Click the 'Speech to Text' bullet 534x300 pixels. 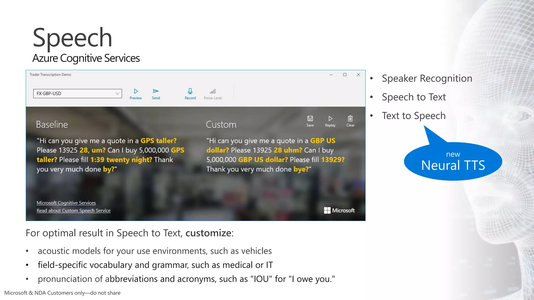(x=414, y=97)
